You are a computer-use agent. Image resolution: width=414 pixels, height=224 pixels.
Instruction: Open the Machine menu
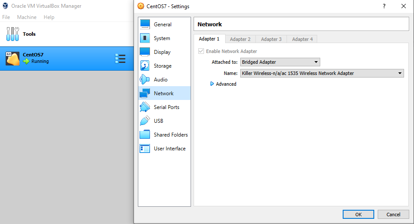coord(27,17)
